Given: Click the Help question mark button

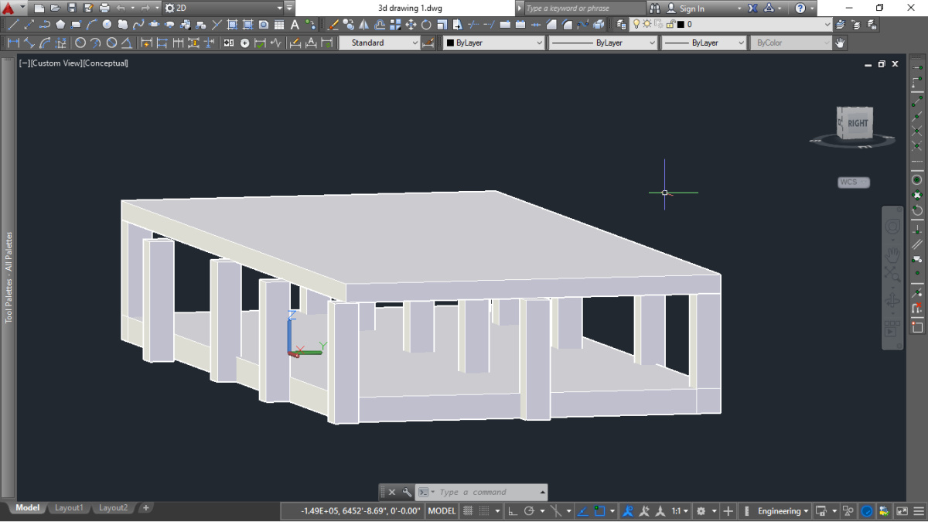Looking at the screenshot, I should coord(801,8).
